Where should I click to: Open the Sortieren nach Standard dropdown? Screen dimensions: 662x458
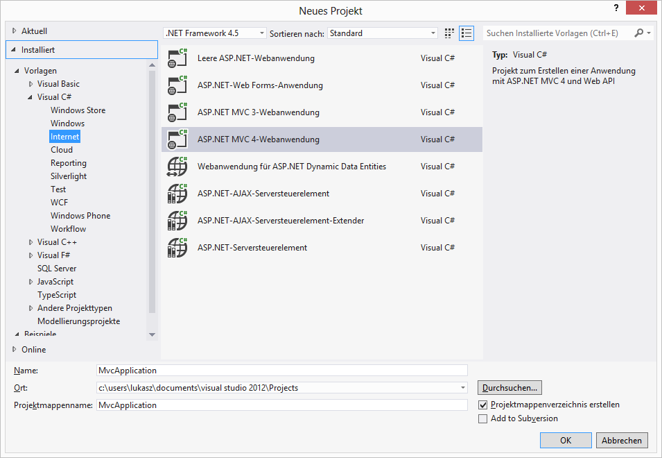click(x=383, y=33)
